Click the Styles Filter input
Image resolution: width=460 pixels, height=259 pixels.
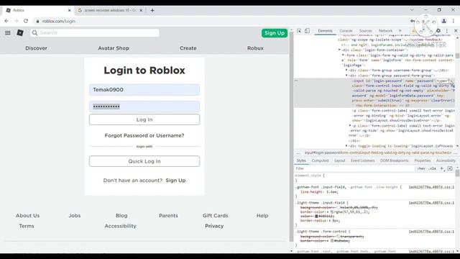click(x=355, y=168)
